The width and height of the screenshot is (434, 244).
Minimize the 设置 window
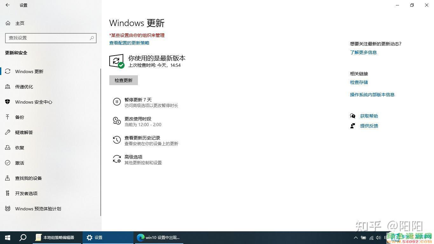(x=398, y=5)
